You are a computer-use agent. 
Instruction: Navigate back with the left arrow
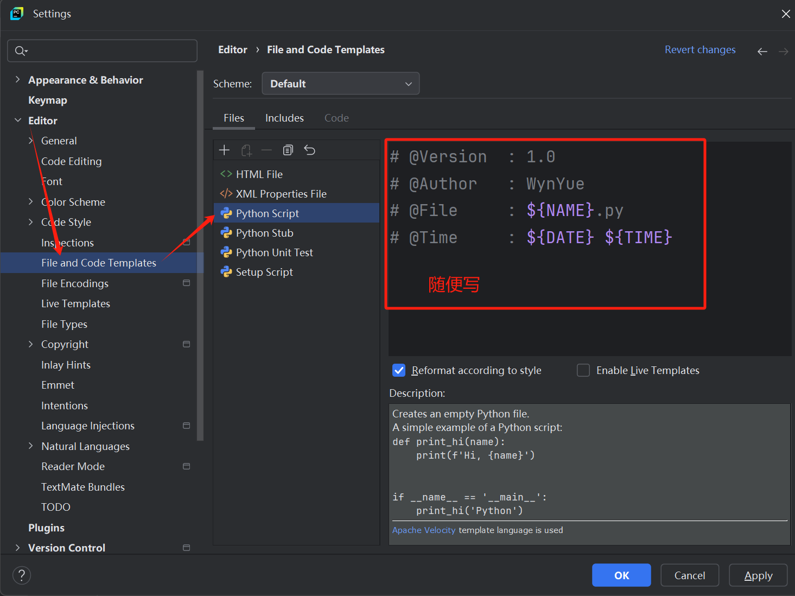(x=762, y=51)
